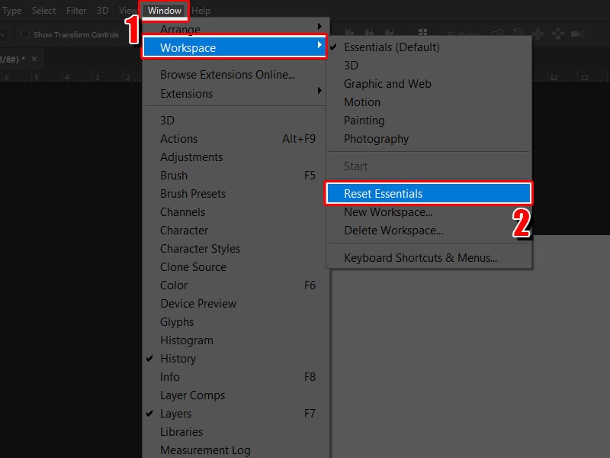Open Keyboard Shortcuts & Menus...

[420, 258]
